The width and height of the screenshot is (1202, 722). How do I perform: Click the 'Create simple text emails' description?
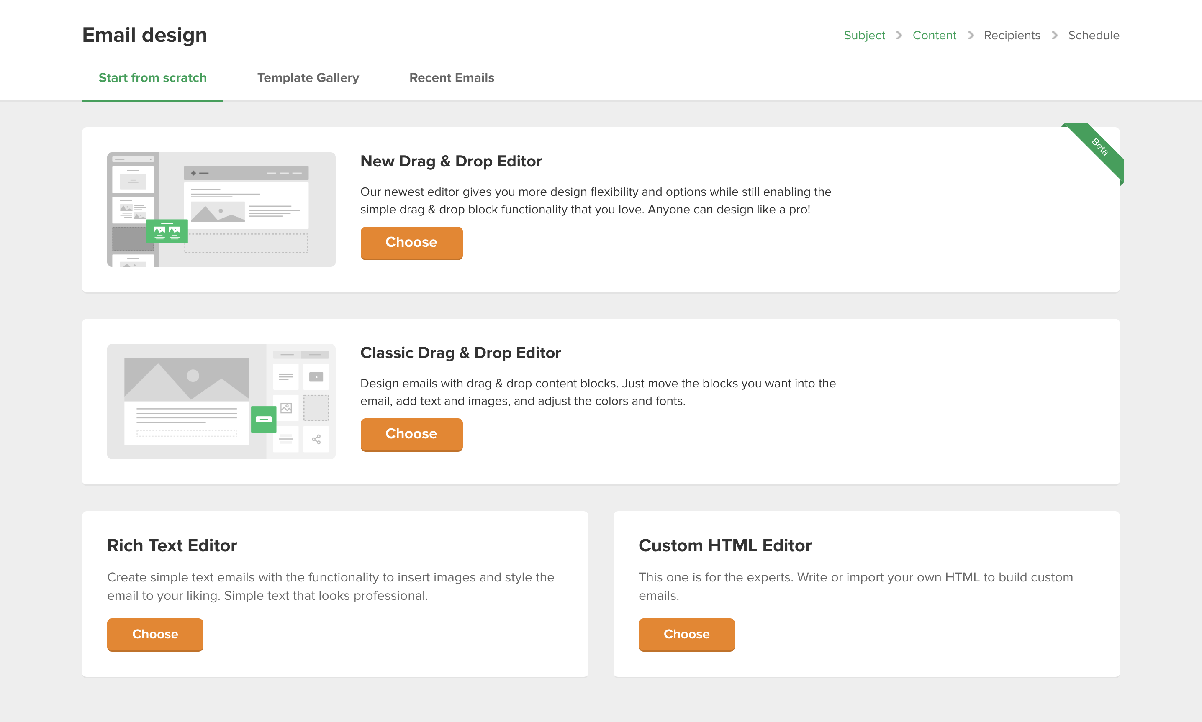[331, 586]
